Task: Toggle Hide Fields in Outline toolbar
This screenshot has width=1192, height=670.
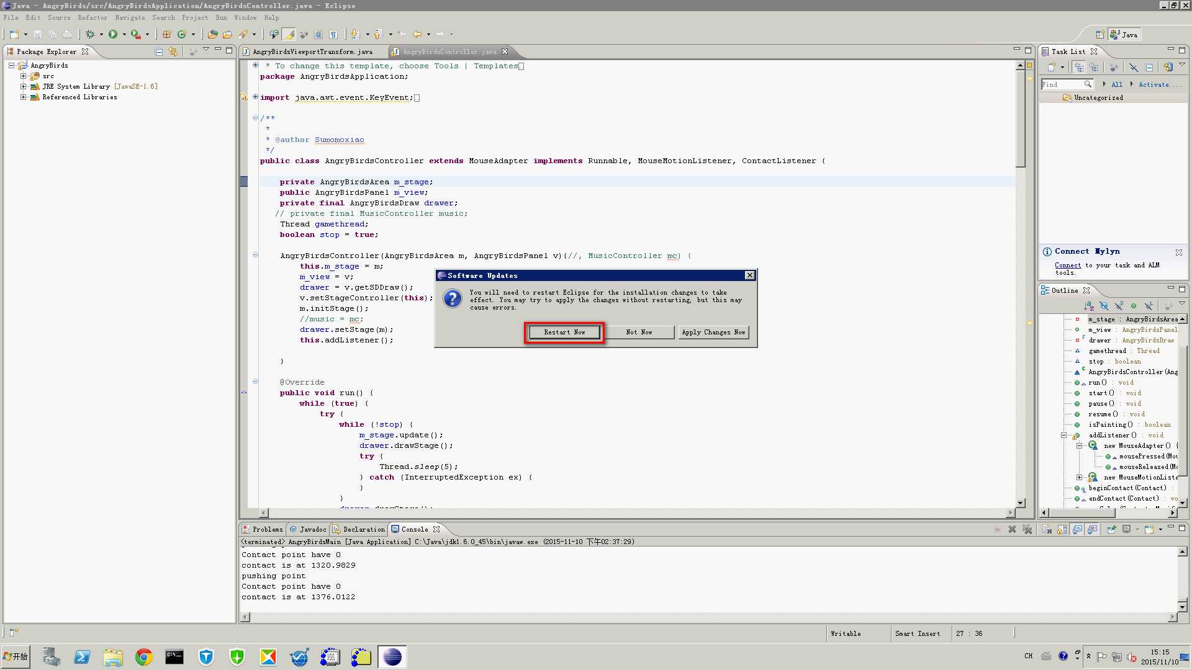Action: [1104, 306]
